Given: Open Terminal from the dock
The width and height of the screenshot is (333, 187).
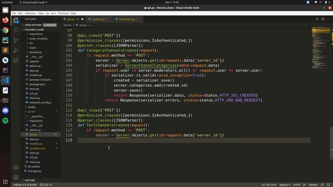Looking at the screenshot, I should (5, 100).
